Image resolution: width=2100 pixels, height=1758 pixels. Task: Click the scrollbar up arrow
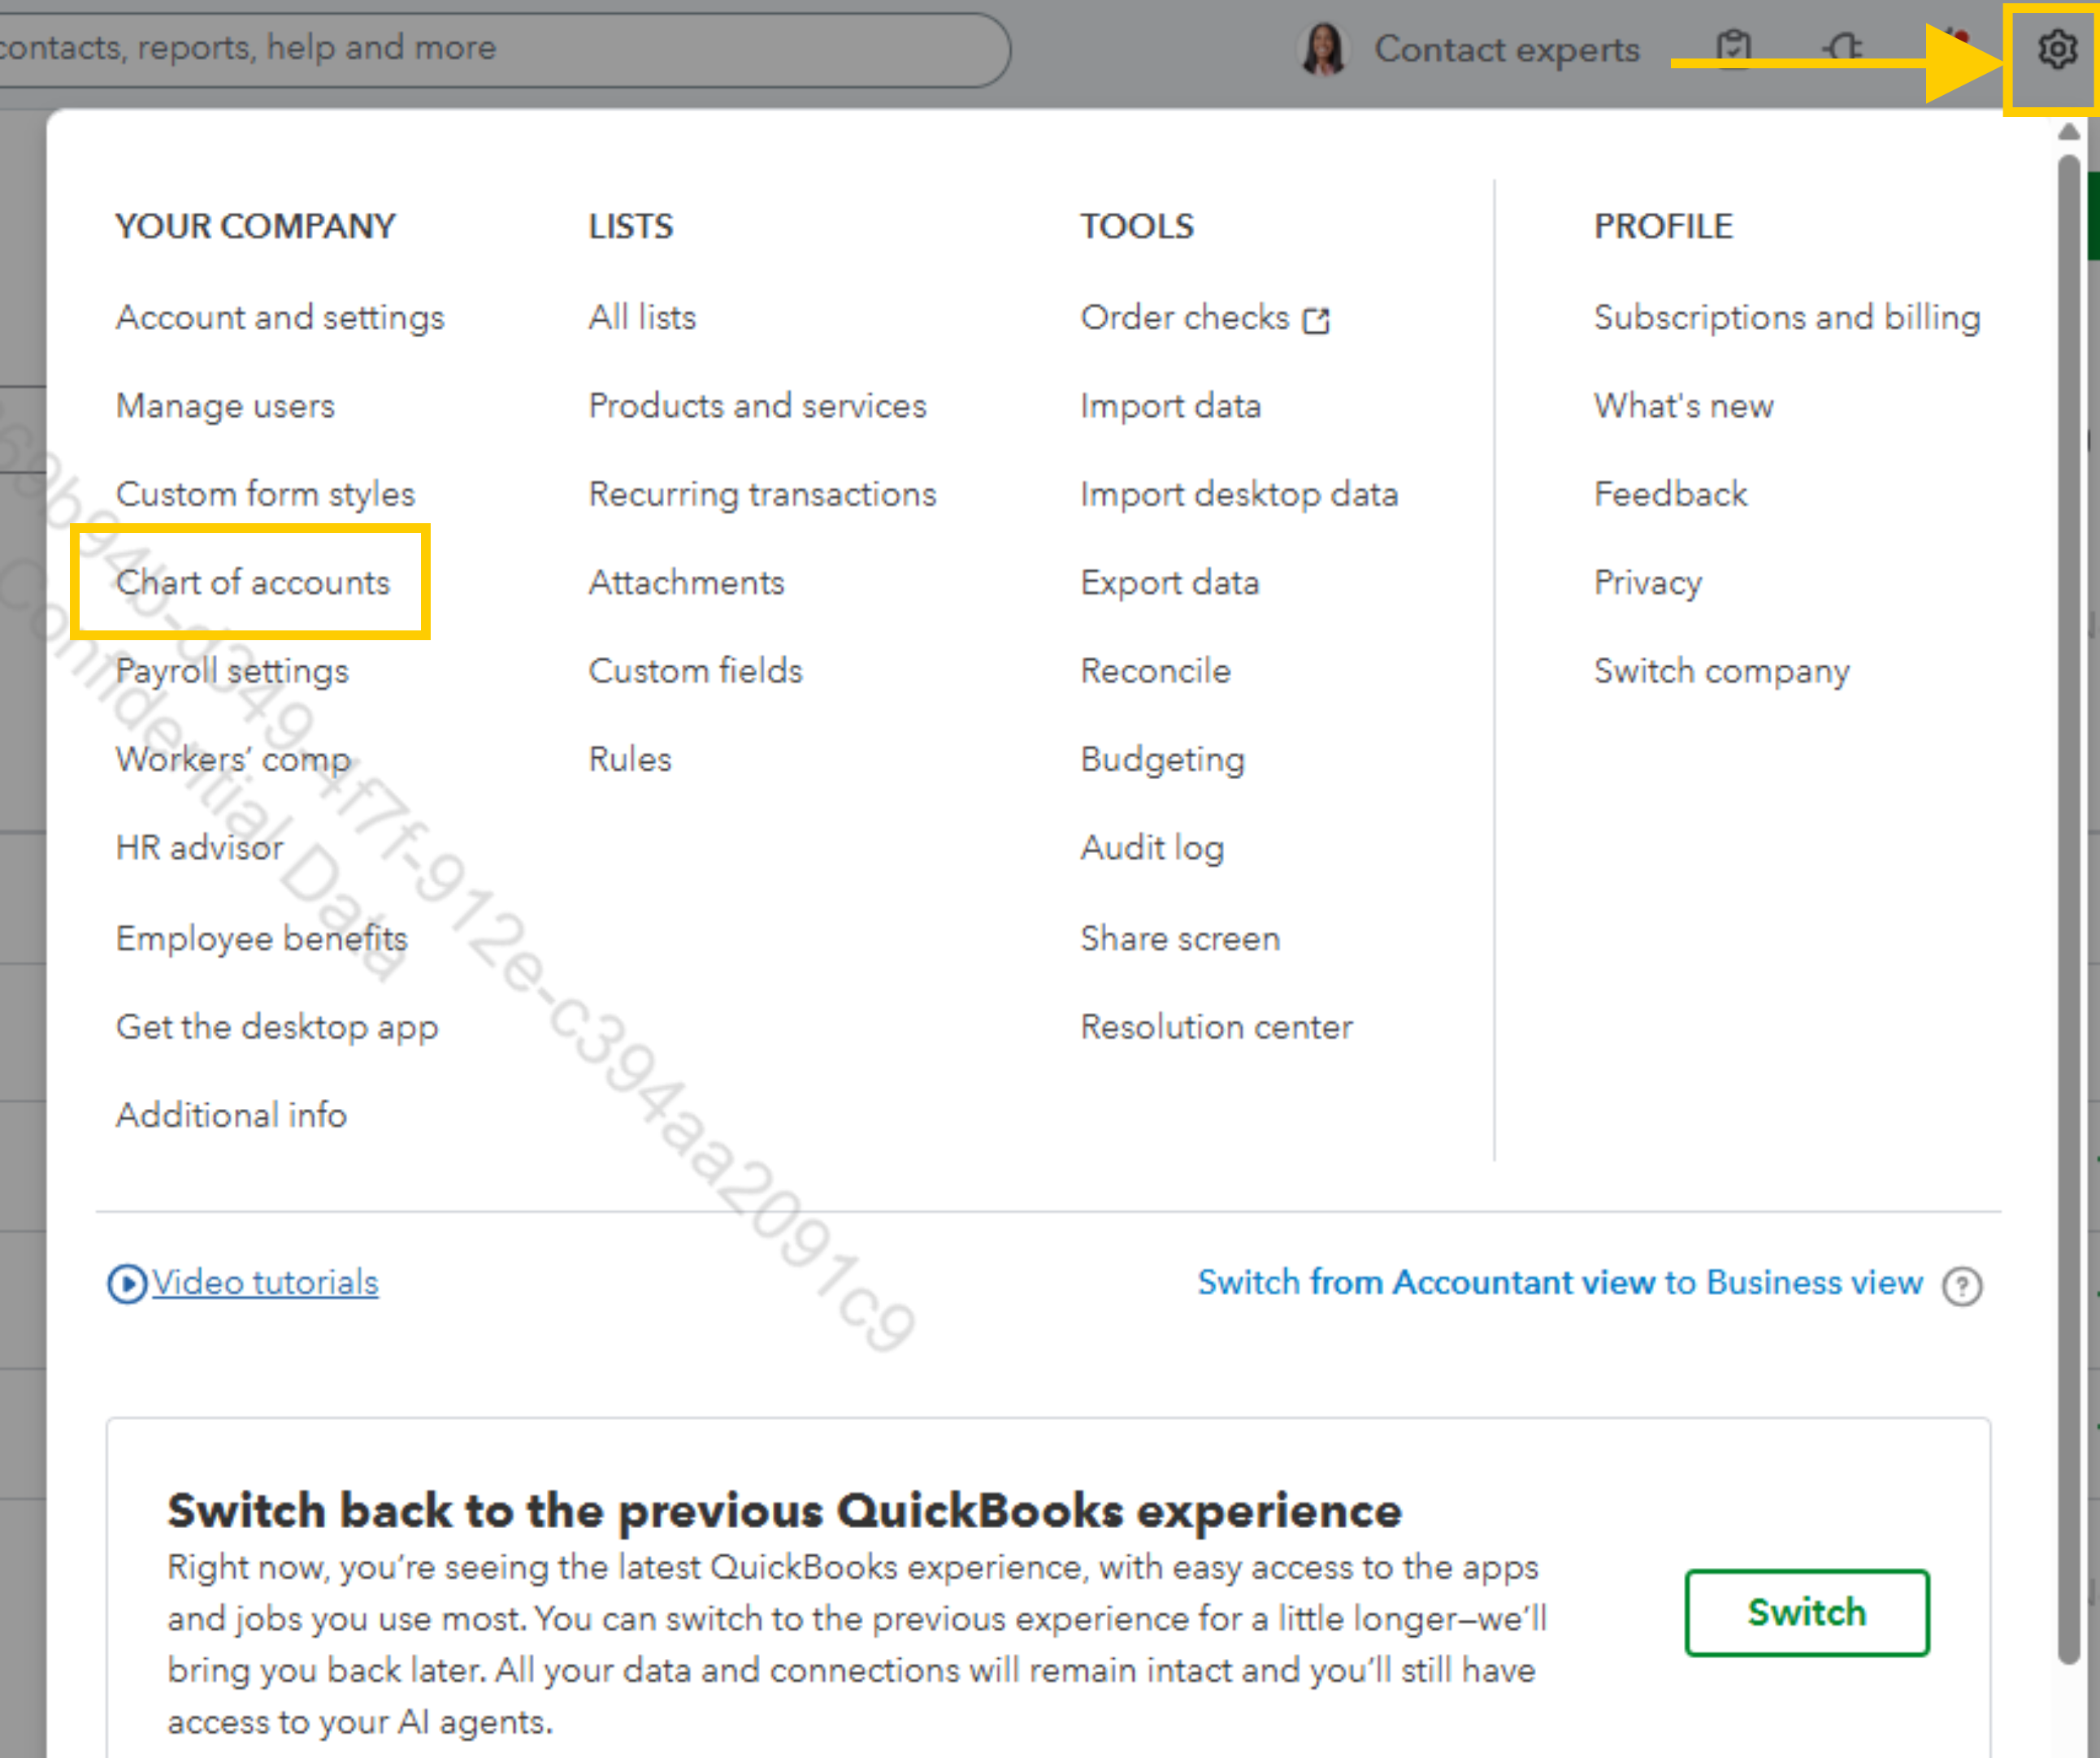[x=2069, y=131]
